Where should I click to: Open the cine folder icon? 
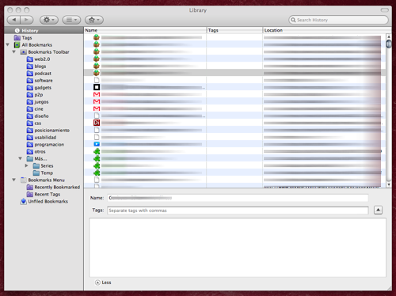tap(30, 109)
